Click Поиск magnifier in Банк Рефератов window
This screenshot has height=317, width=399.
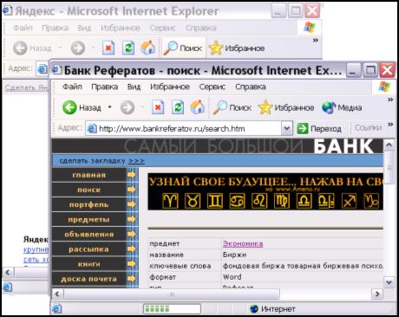click(220, 107)
